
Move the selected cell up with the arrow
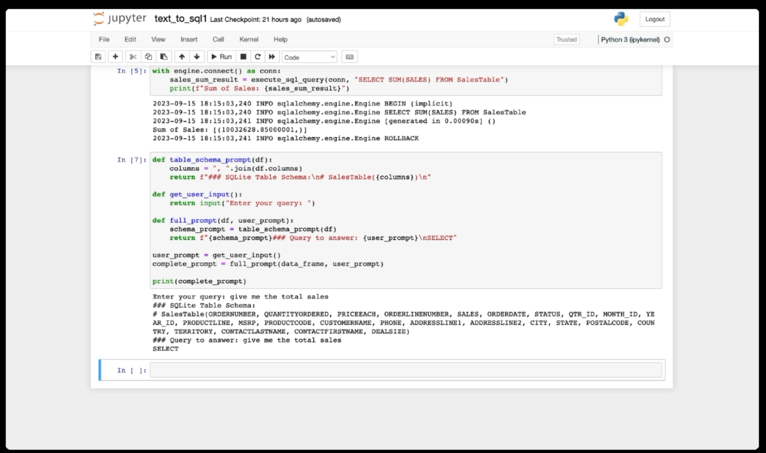(x=182, y=57)
